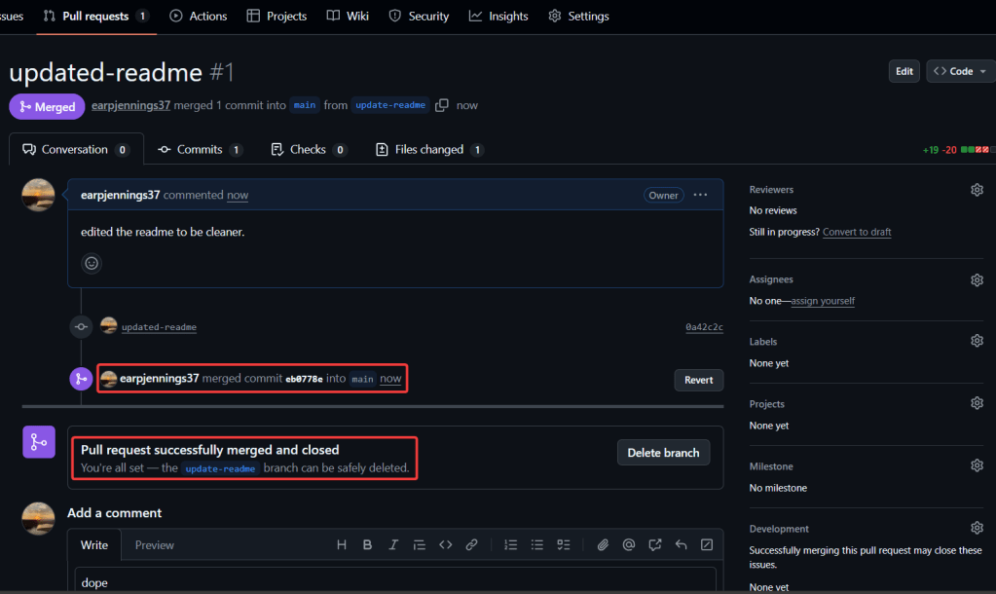This screenshot has height=594, width=996.
Task: Insert a task list in the comment
Action: coord(563,545)
